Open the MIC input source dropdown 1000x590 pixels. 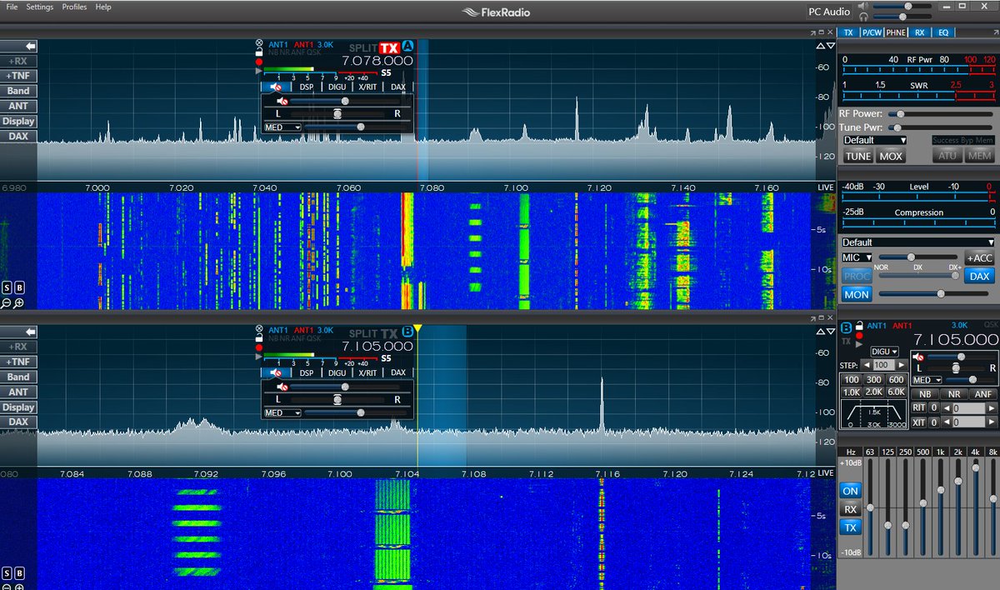point(857,257)
